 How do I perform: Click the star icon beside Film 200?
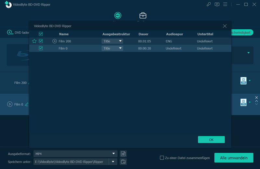tap(34, 41)
